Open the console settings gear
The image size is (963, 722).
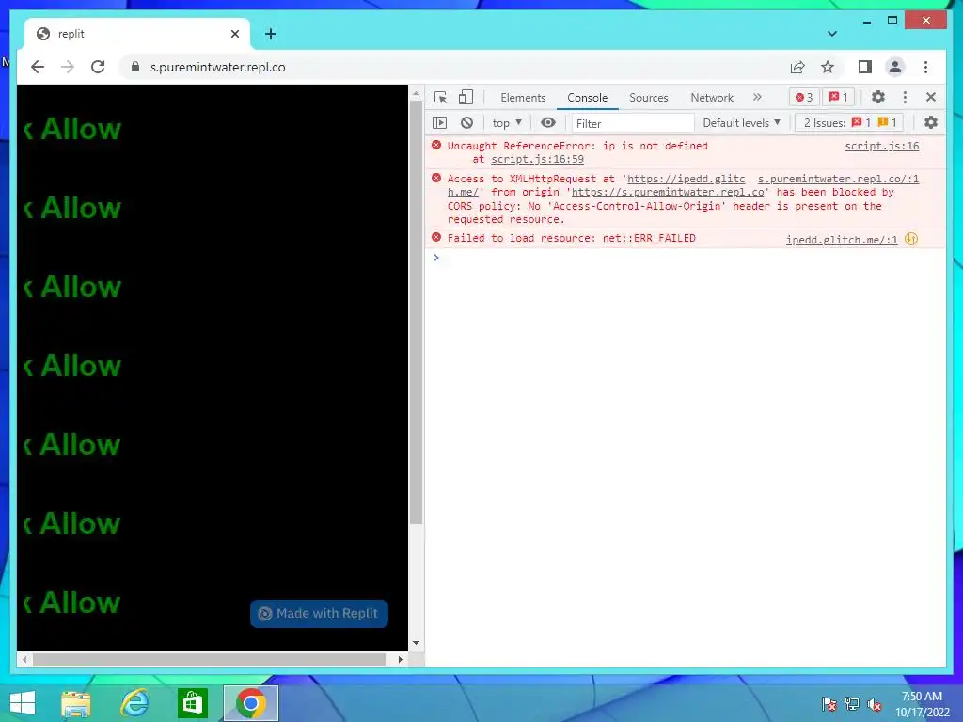(x=931, y=123)
